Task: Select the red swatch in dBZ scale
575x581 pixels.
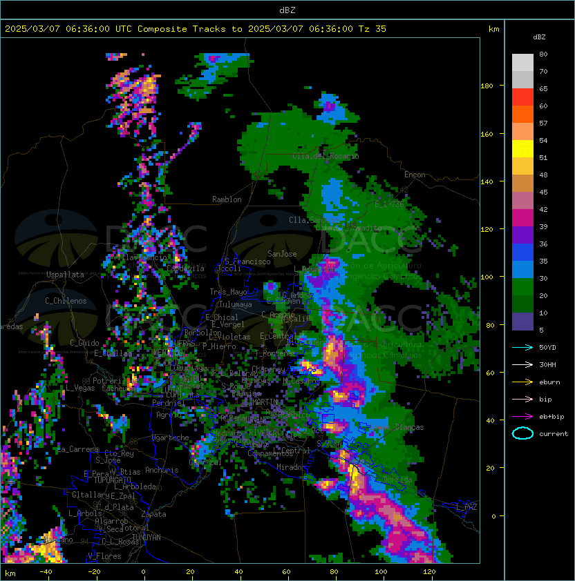Action: point(522,97)
